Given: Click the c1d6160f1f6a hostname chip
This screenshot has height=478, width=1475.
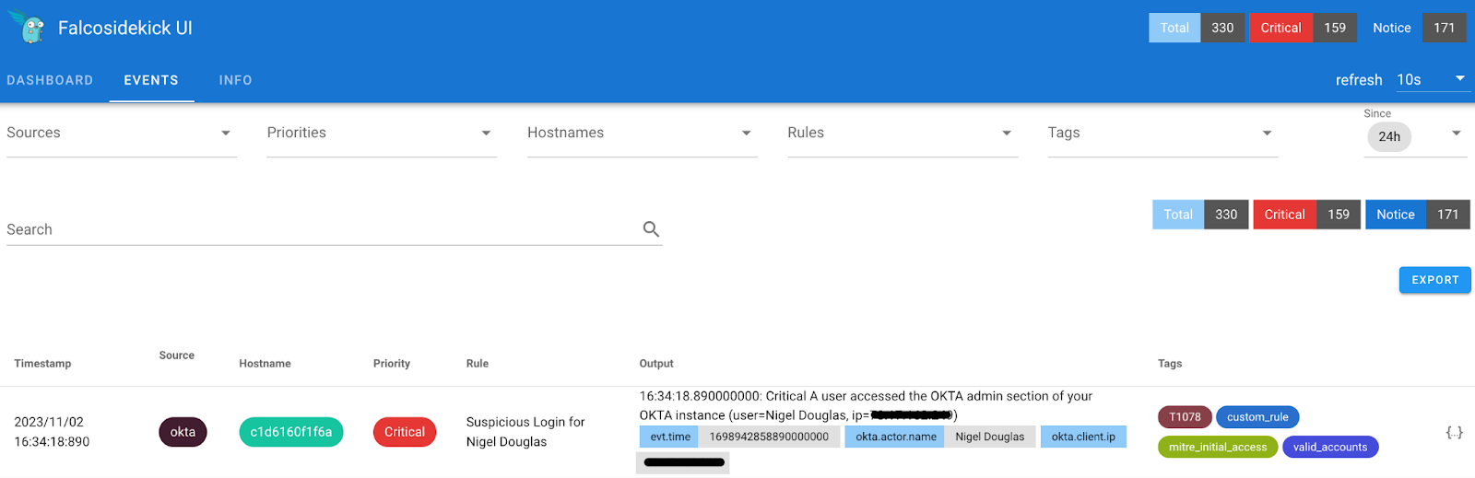Looking at the screenshot, I should 290,432.
